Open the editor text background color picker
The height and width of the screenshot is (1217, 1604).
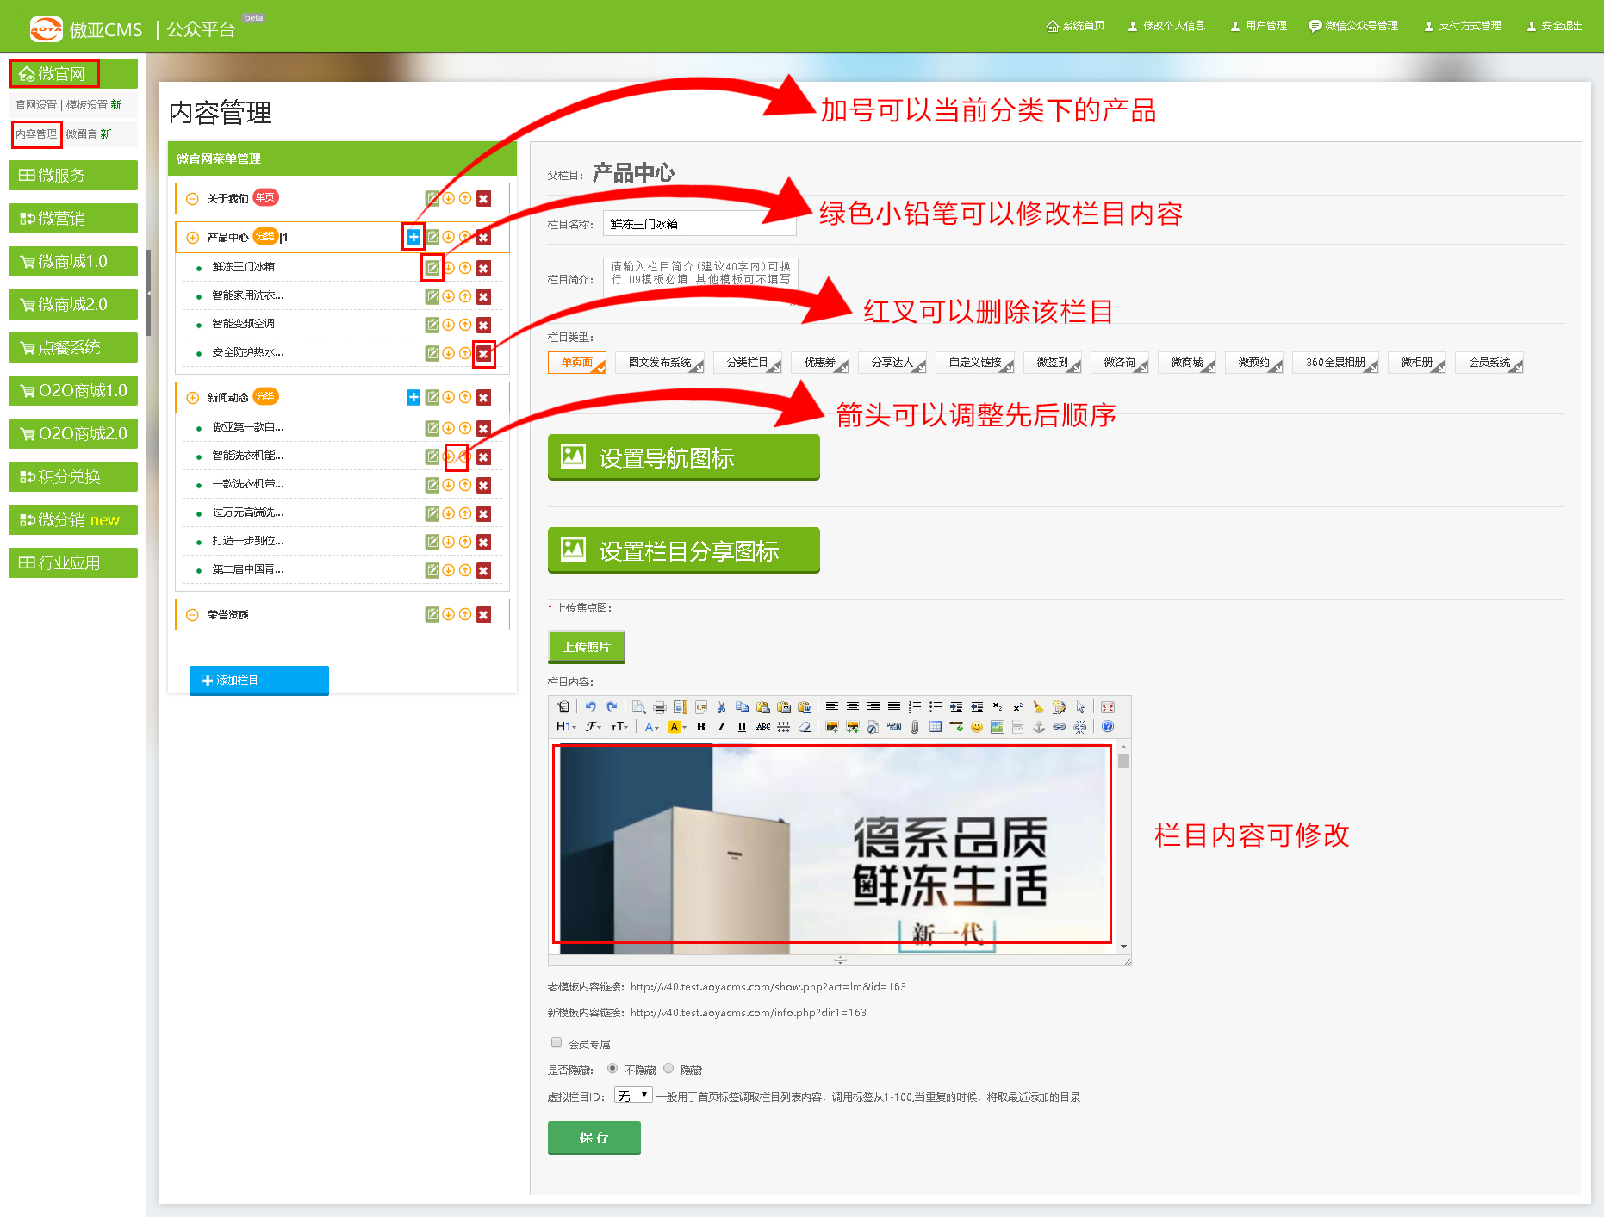pos(676,727)
